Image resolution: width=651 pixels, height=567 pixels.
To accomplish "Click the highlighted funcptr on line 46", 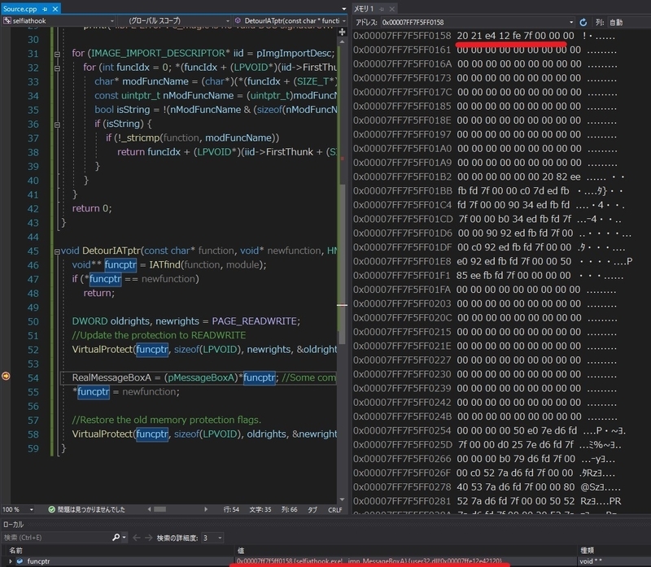I will pyautogui.click(x=120, y=265).
